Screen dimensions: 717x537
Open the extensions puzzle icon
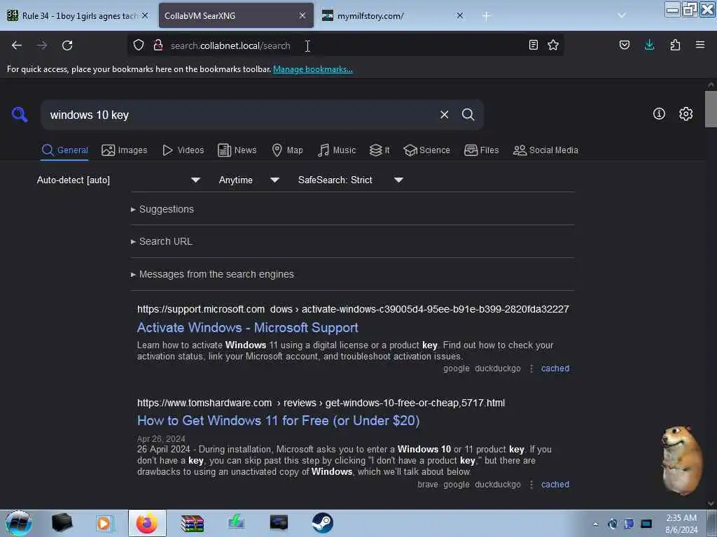(675, 45)
